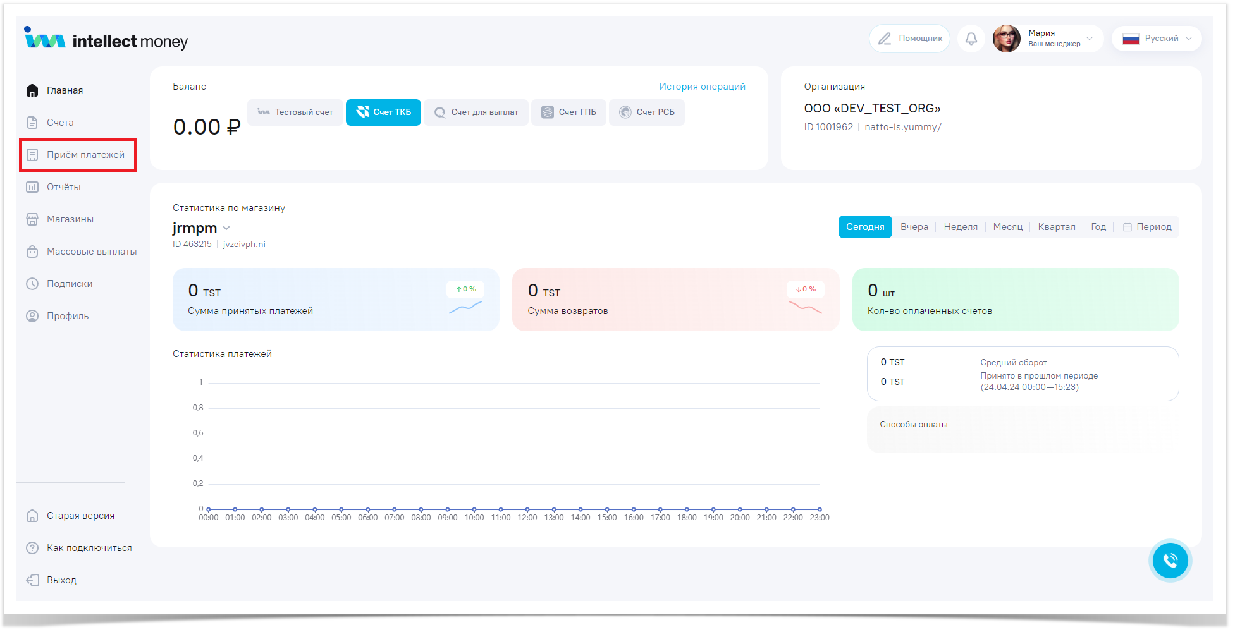Screen dimensions: 1235x632
Task: Click Выход to log out
Action: 61,580
